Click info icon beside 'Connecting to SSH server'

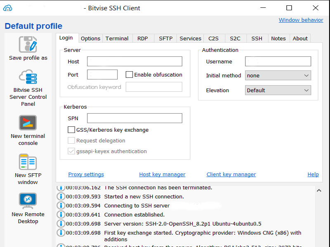[x=61, y=205]
